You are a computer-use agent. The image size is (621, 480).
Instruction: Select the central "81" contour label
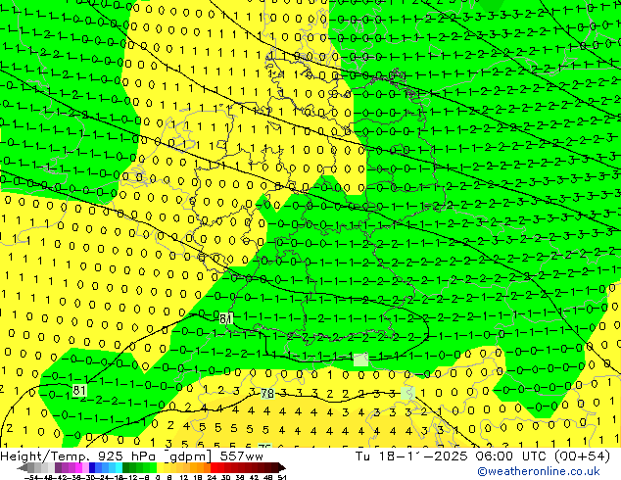coord(225,318)
